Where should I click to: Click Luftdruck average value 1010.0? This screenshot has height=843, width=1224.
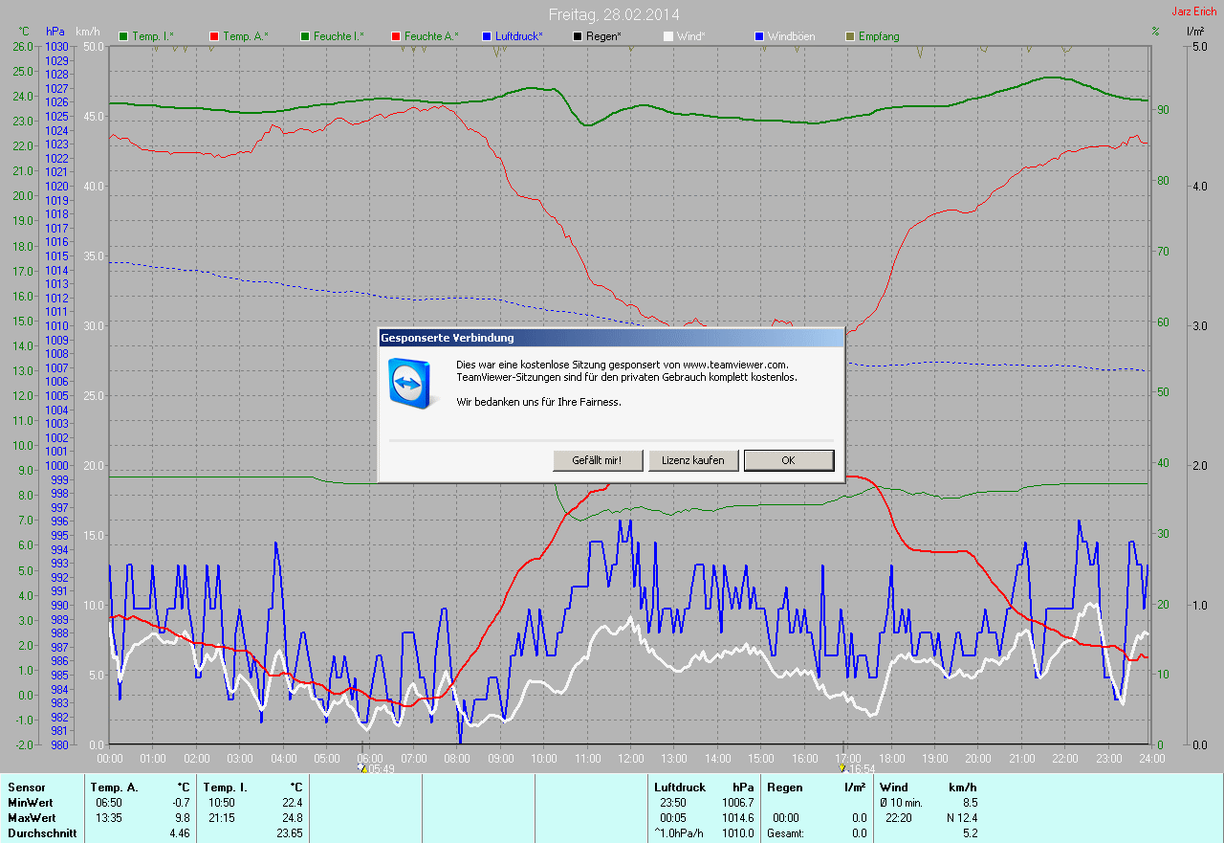tap(738, 833)
